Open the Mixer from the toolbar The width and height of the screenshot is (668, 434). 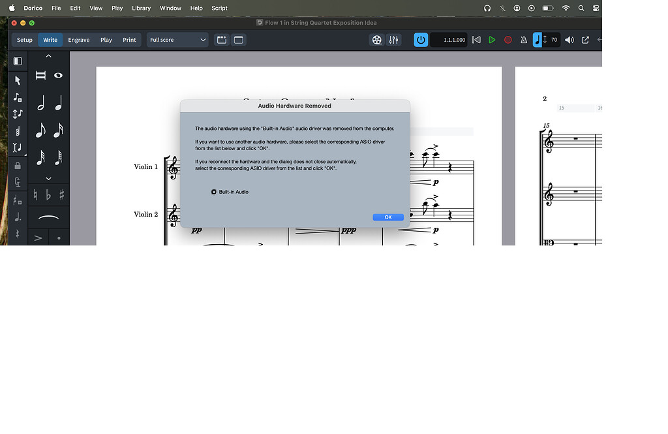[393, 40]
